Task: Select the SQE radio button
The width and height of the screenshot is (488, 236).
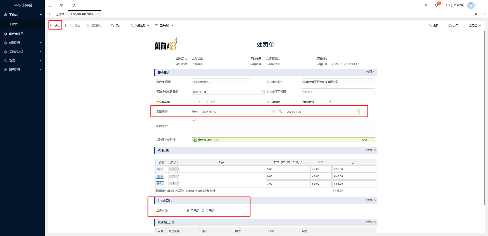Action: (195, 102)
